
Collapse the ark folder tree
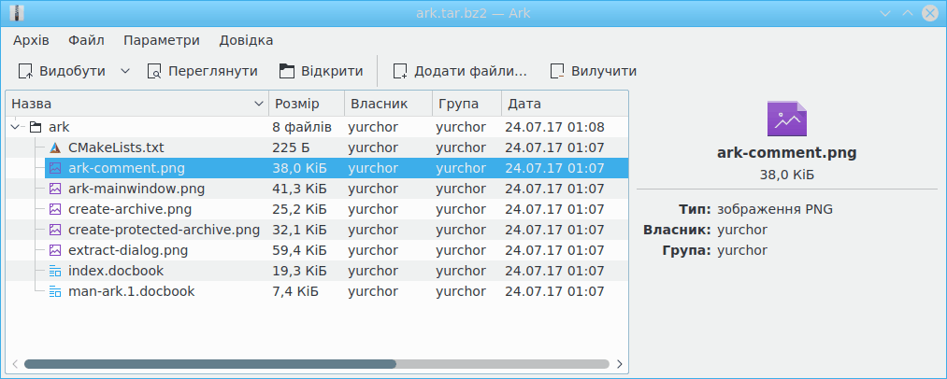[16, 127]
